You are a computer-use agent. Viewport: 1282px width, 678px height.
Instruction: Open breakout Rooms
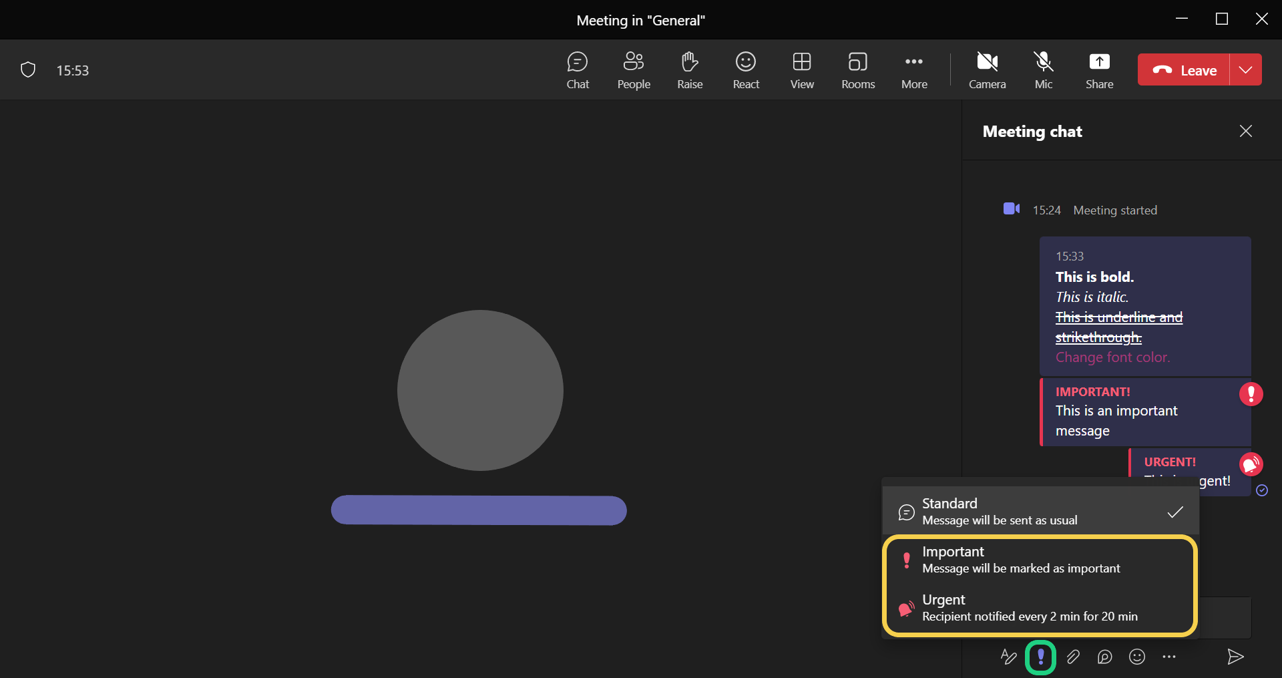coord(858,70)
